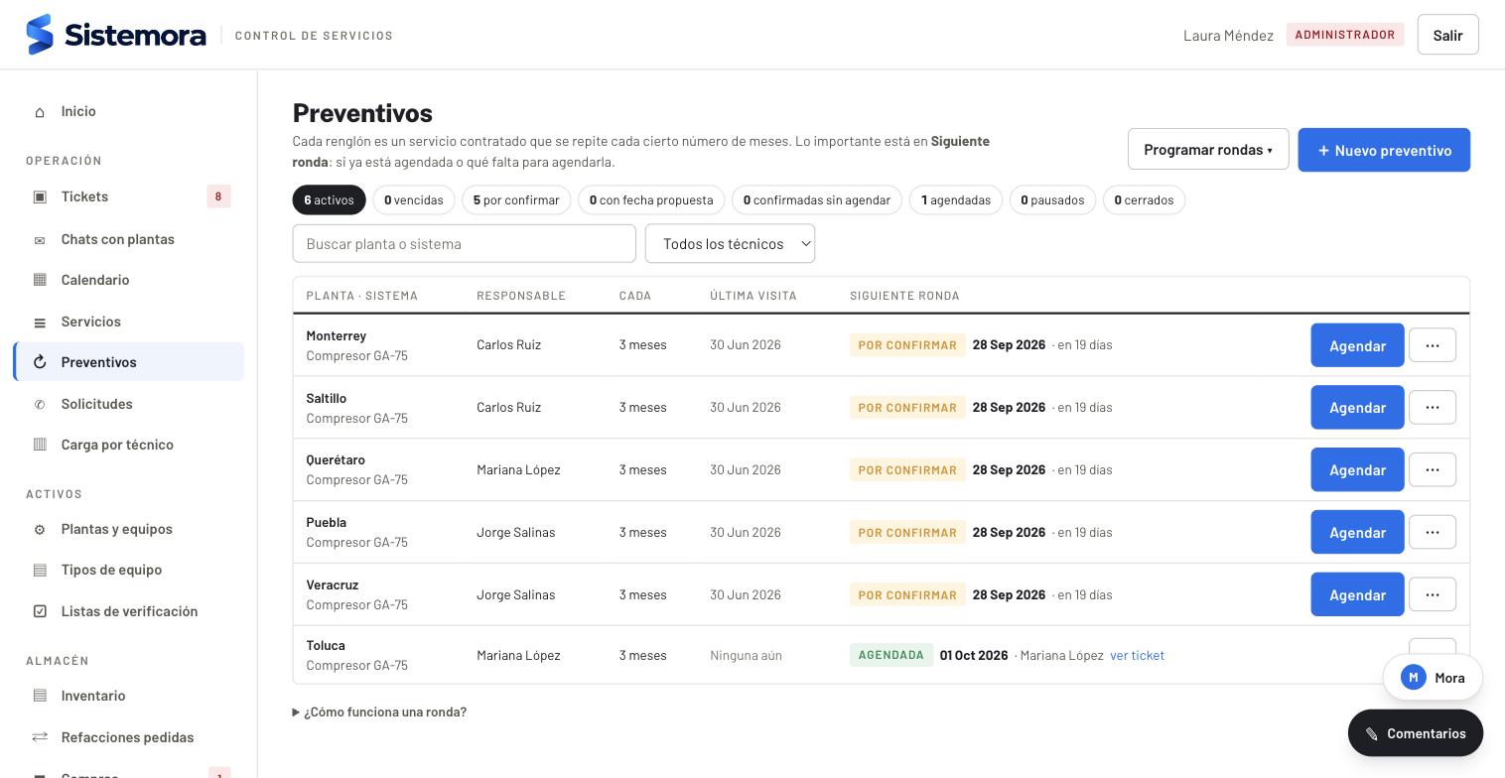
Task: Click the paperclip icon on Comentarios
Action: [1372, 734]
